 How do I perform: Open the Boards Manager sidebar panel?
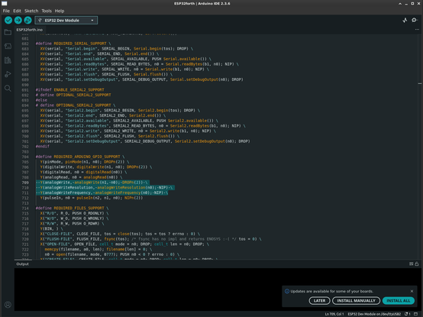8,47
